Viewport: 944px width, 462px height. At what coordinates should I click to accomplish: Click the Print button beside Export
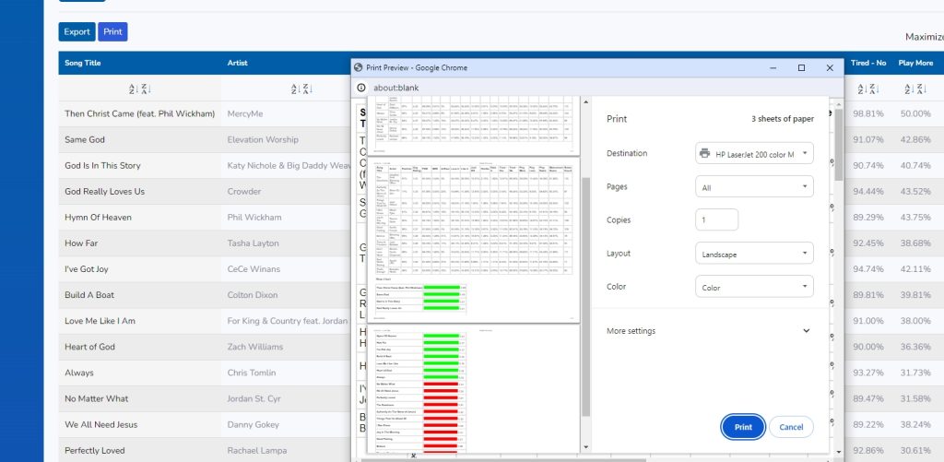coord(112,32)
